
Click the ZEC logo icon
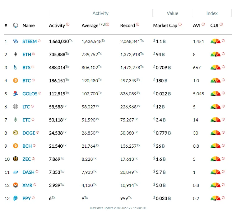16,159
